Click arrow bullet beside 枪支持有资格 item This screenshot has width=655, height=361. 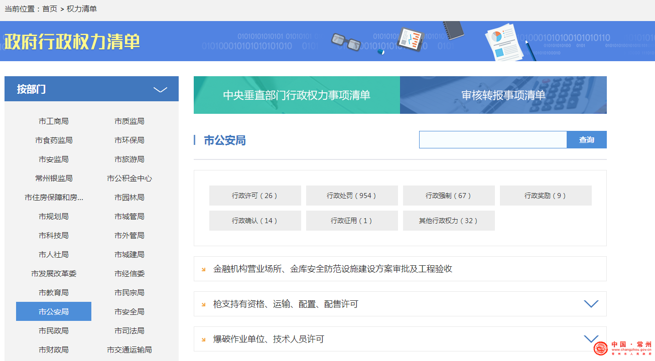point(203,304)
